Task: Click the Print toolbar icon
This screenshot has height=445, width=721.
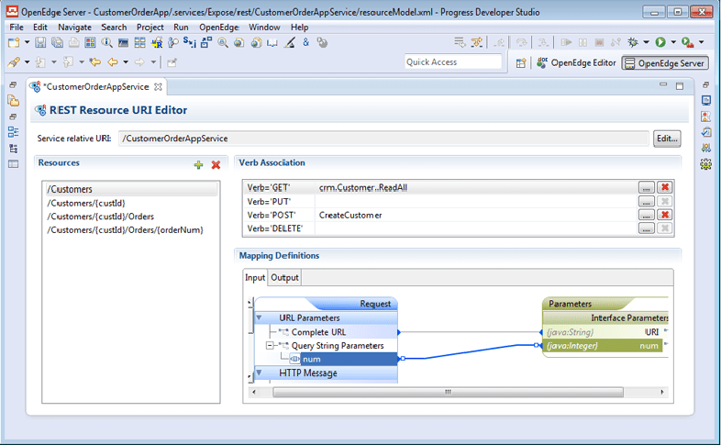Action: 73,43
